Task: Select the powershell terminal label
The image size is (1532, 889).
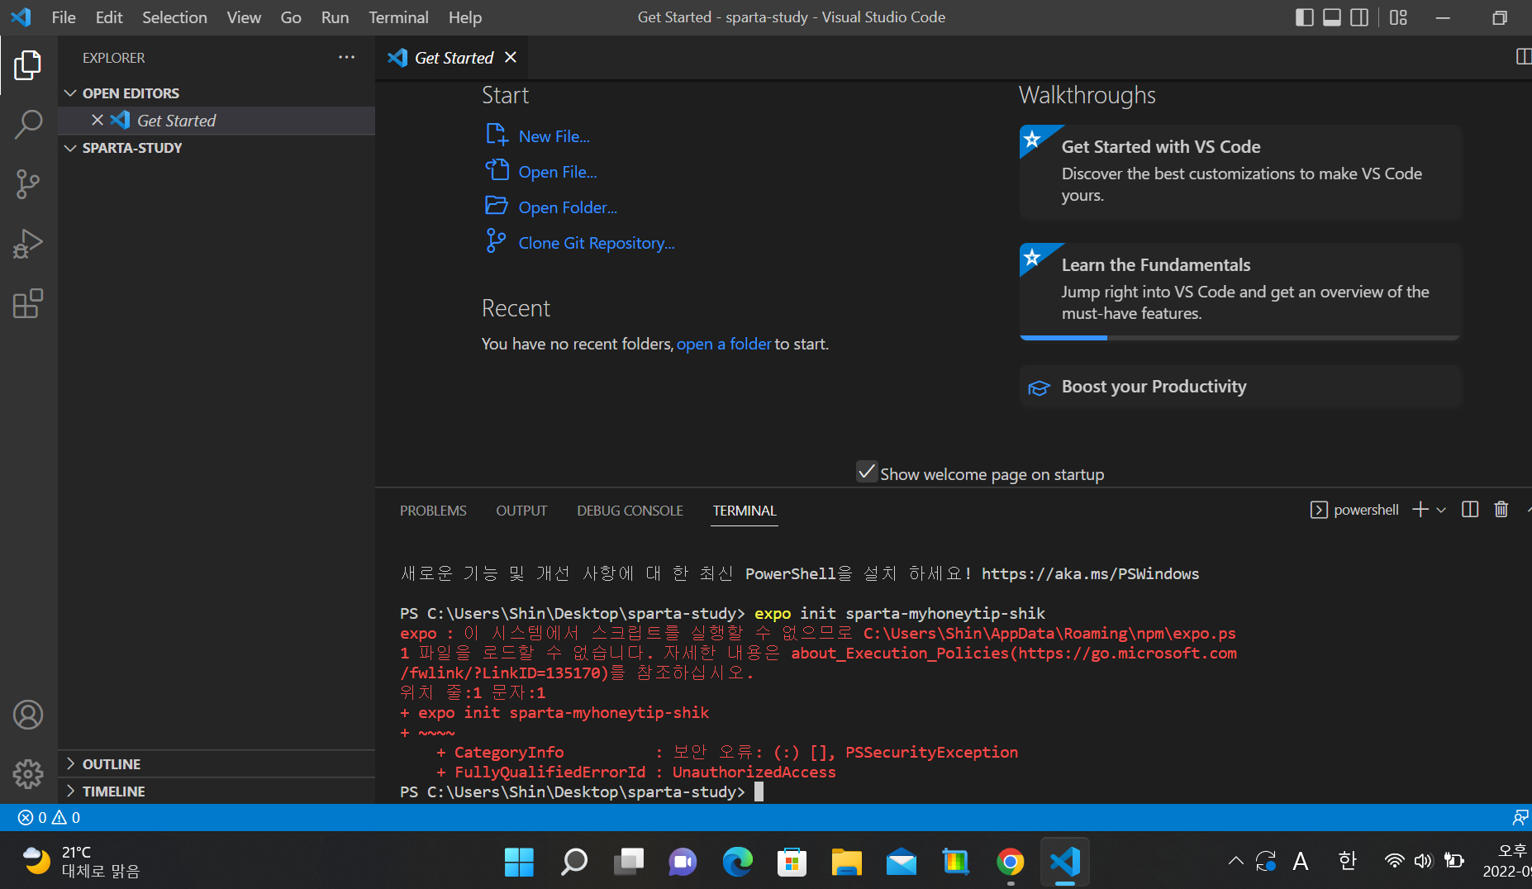Action: pyautogui.click(x=1355, y=510)
